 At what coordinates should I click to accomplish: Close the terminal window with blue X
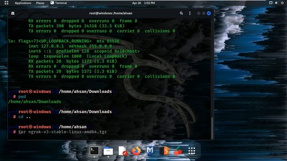coord(209,13)
